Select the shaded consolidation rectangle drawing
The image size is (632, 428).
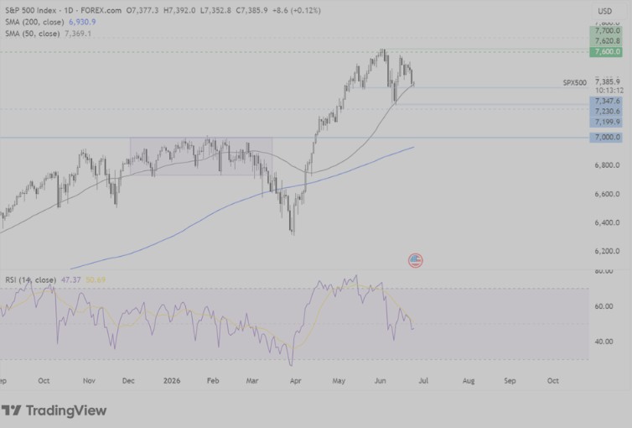coord(201,156)
